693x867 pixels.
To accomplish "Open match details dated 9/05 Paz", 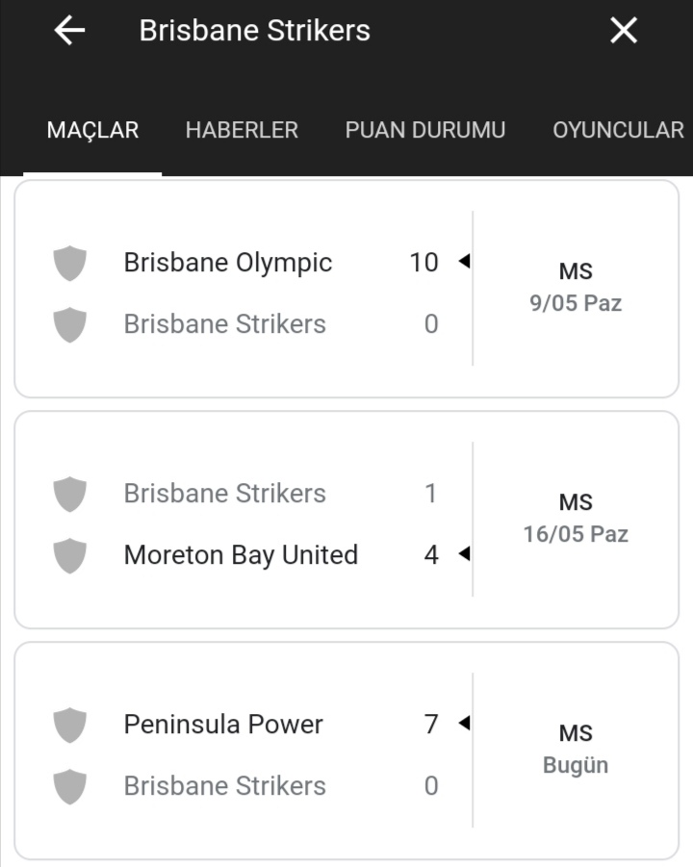I will click(x=576, y=288).
